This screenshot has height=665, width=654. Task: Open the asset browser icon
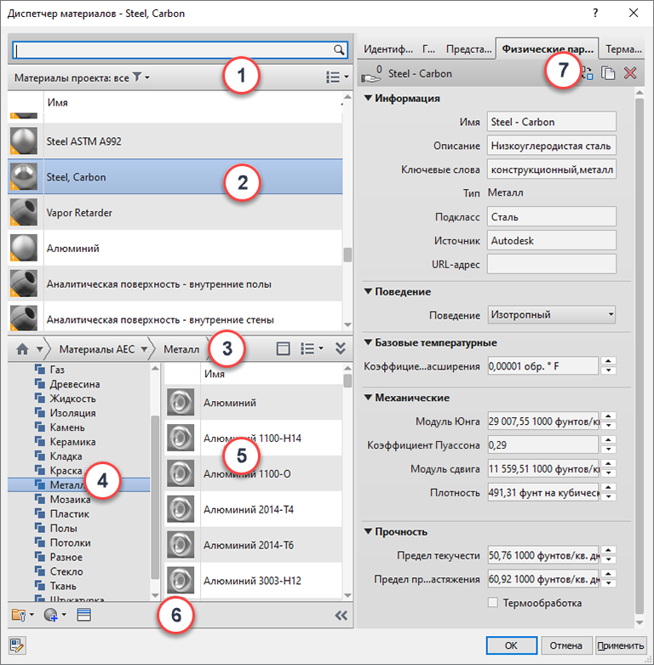(x=83, y=615)
